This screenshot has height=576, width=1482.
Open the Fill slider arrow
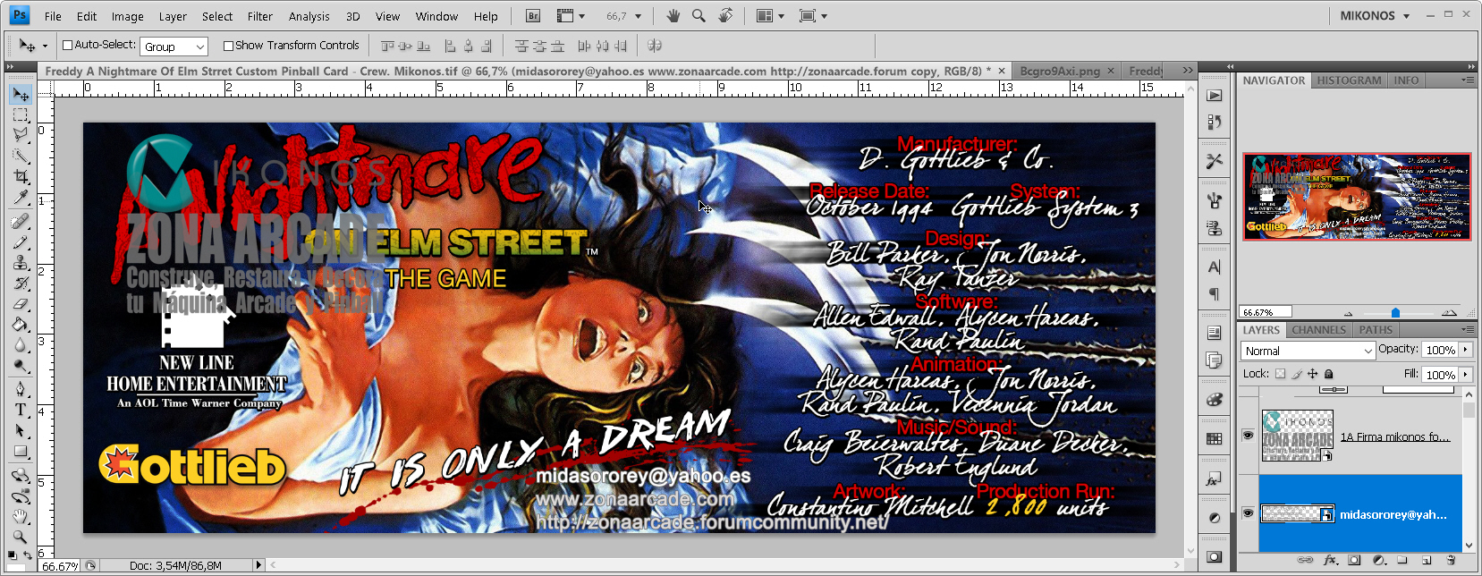coord(1465,375)
